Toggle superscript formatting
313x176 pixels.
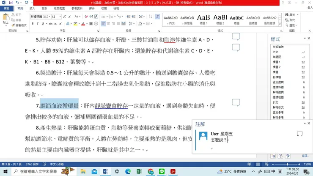click(x=60, y=24)
